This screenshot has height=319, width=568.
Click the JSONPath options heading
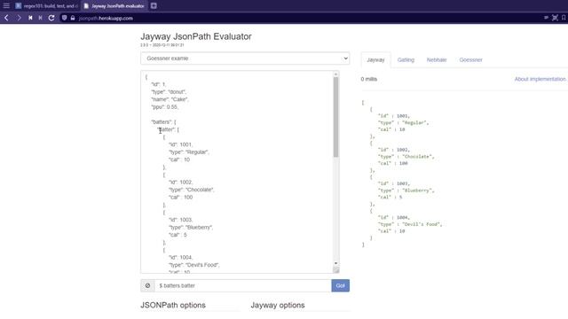pyautogui.click(x=173, y=305)
